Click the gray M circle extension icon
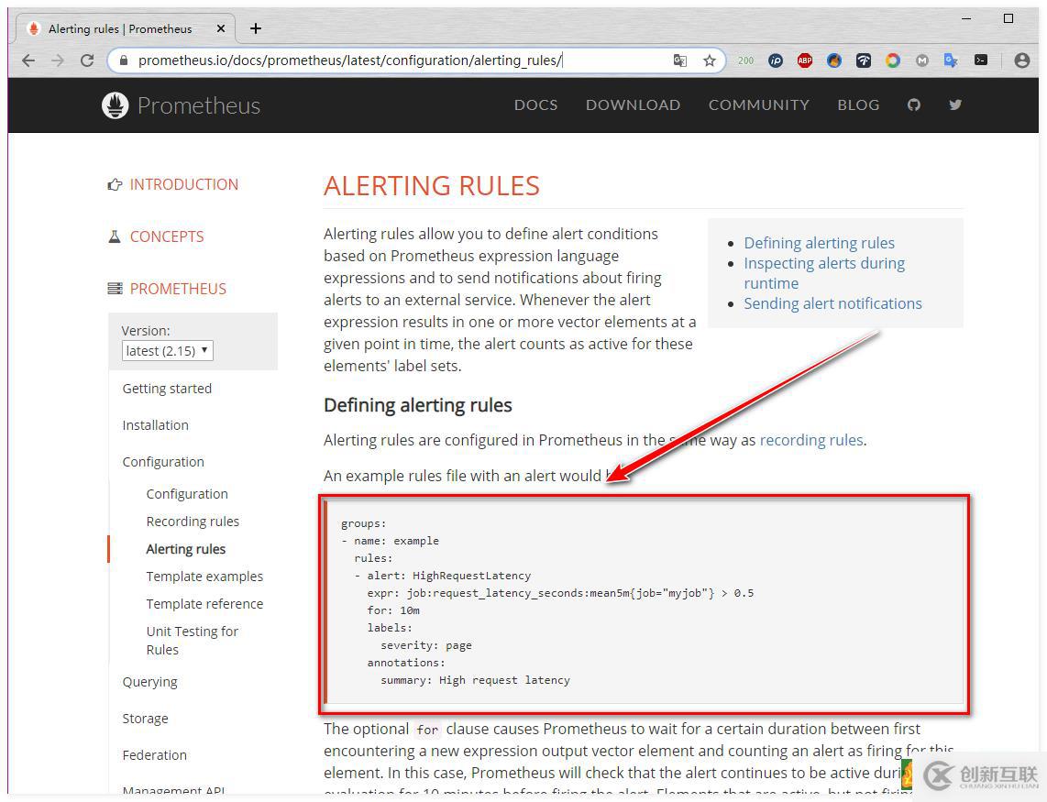Viewport: 1047px width, 802px height. pyautogui.click(x=922, y=60)
